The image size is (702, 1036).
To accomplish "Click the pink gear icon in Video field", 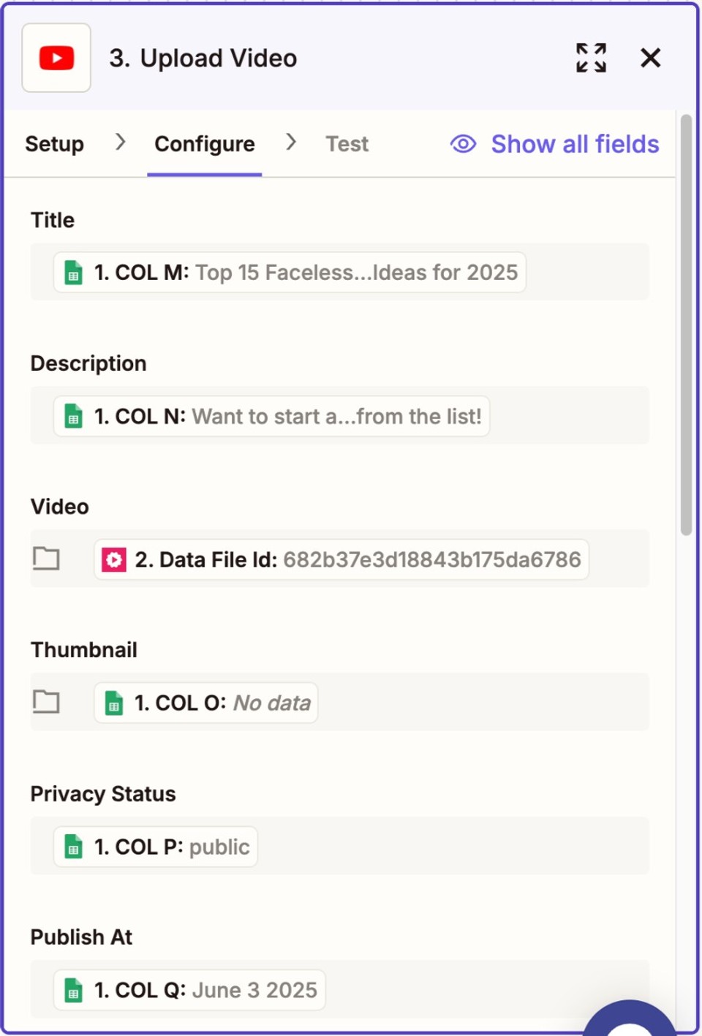I will click(114, 560).
